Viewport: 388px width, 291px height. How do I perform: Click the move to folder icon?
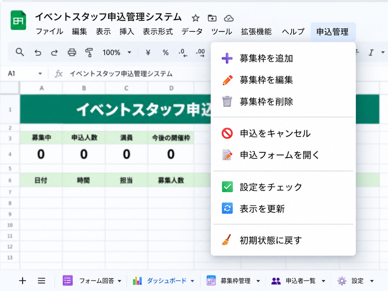(212, 18)
